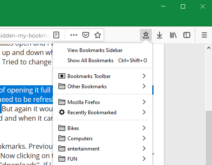Open Other Bookmarks folder
Viewport: 212px width, 165px height.
coord(102,87)
